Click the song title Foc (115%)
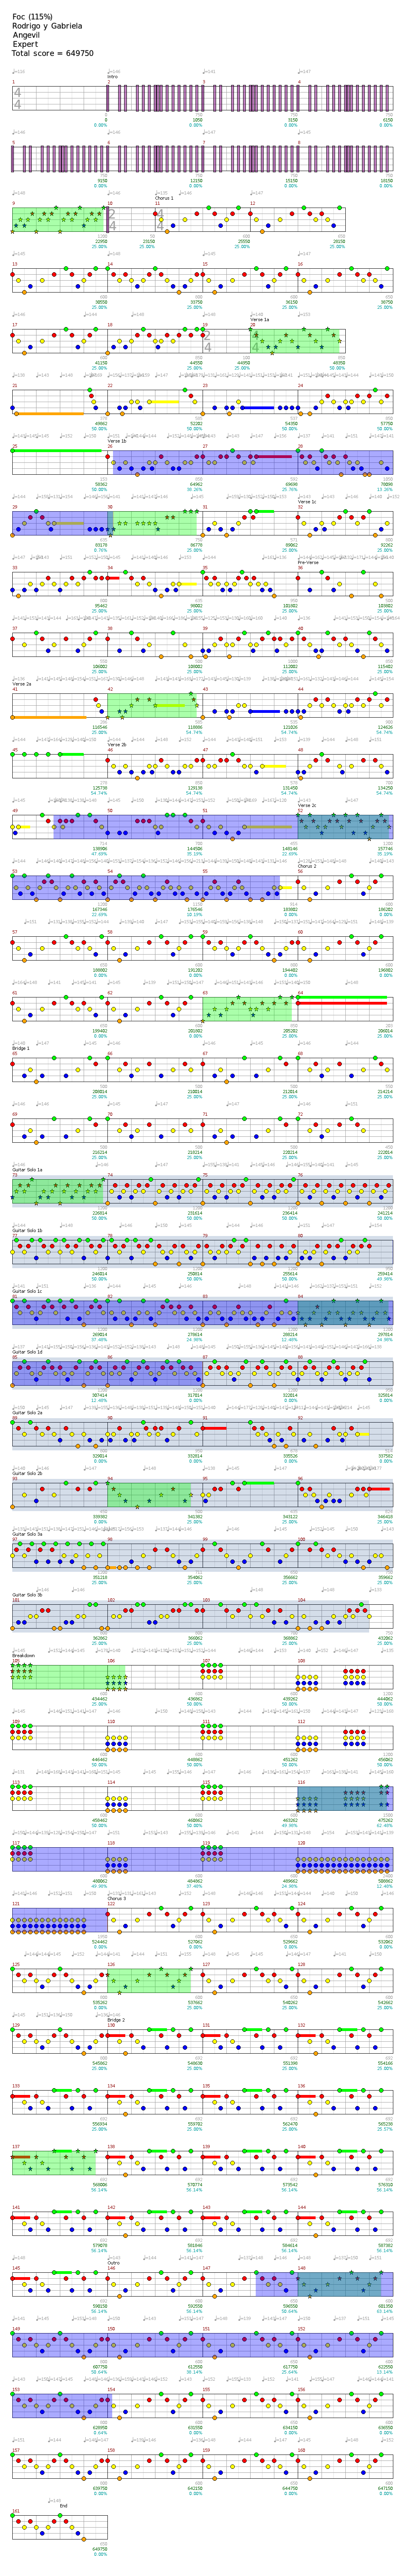The width and height of the screenshot is (406, 2576). coord(32,17)
